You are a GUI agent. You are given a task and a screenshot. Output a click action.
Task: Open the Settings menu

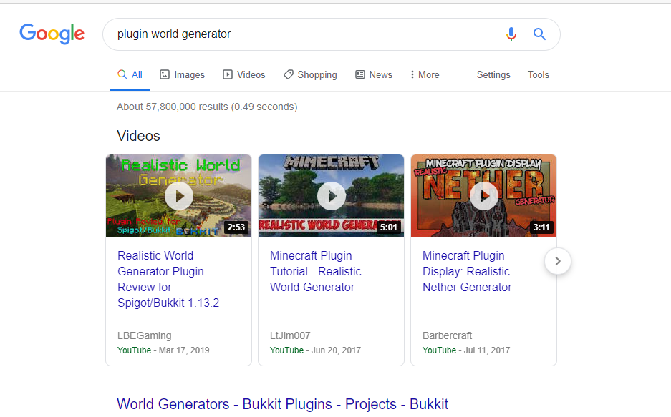tap(493, 75)
